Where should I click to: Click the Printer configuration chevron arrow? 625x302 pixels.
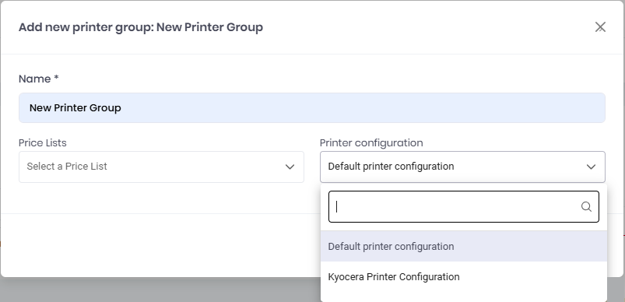(591, 167)
